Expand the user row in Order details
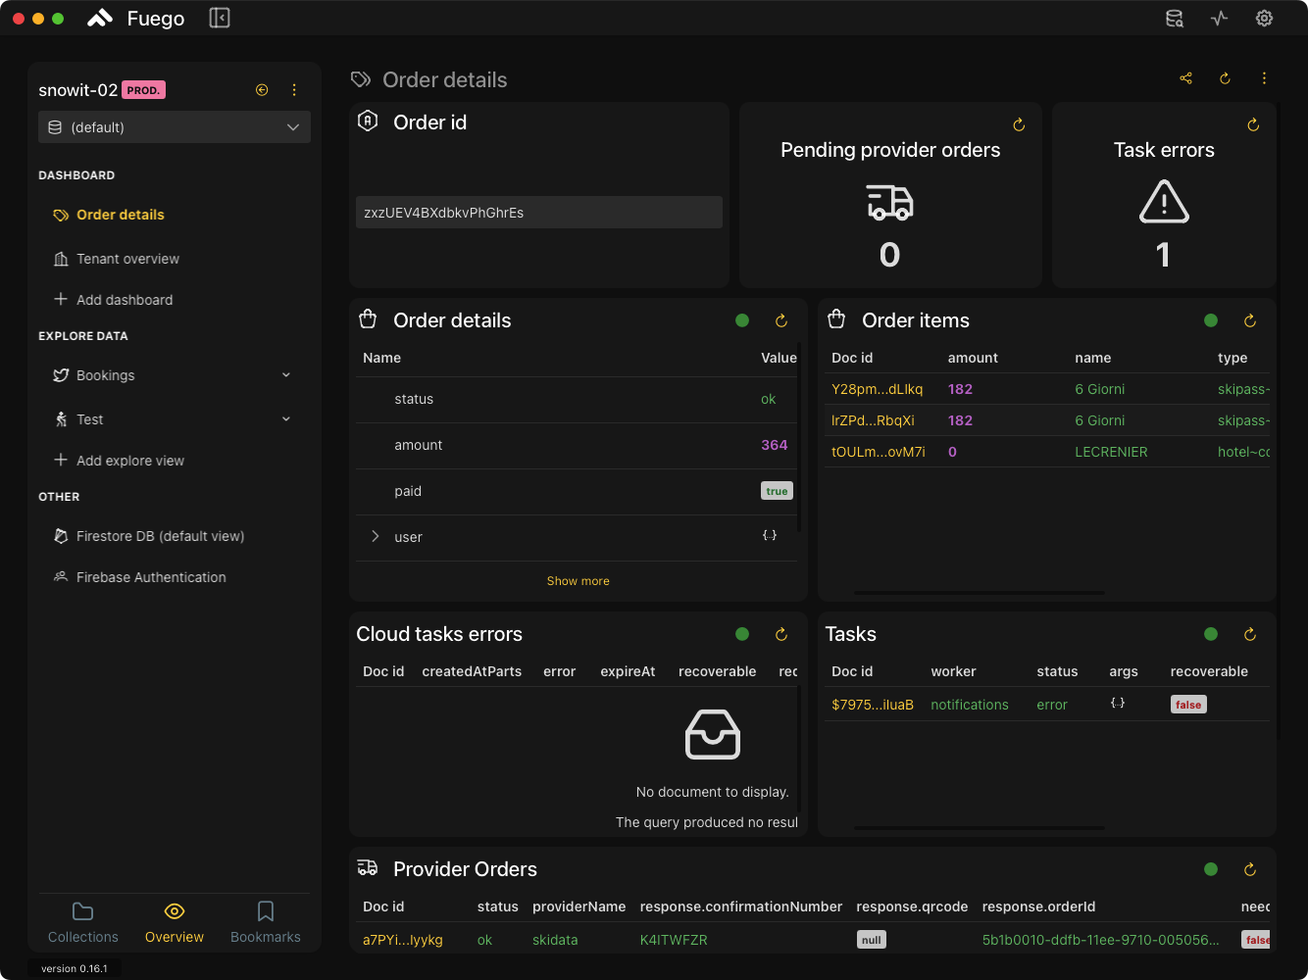 [x=375, y=536]
